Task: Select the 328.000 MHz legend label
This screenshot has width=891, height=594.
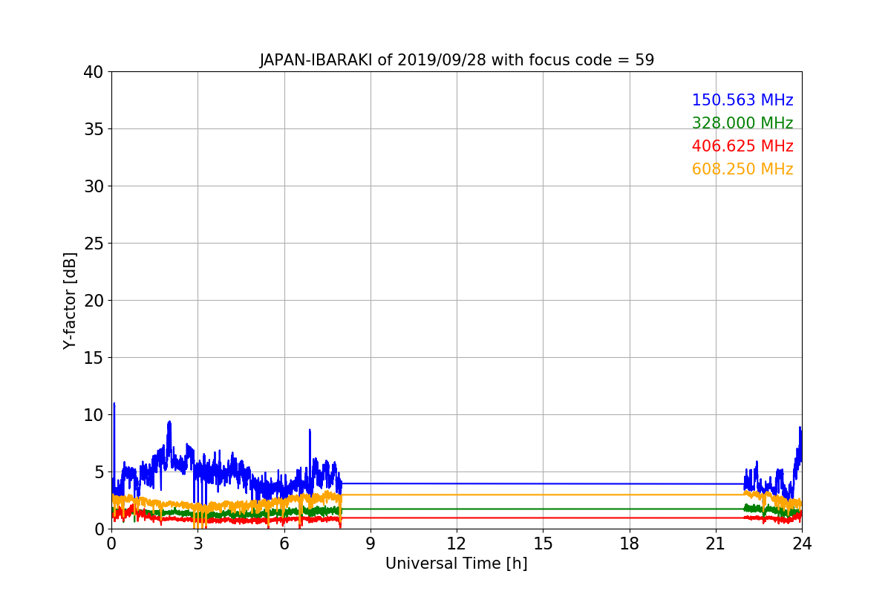Action: [x=742, y=123]
